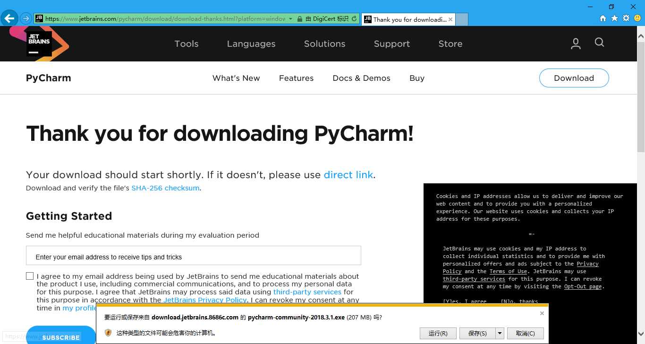
Task: Click the outlined Download button
Action: pos(574,78)
